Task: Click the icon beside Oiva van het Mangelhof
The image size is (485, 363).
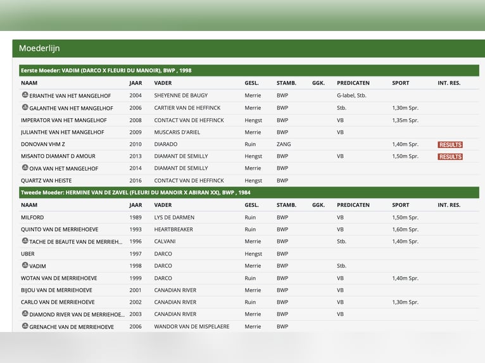Action: point(25,168)
